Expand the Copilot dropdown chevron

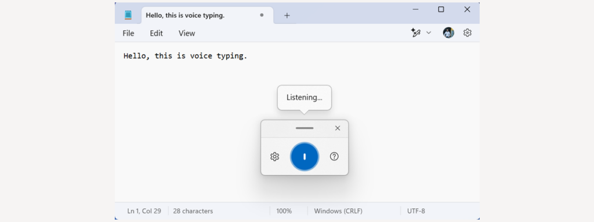429,33
